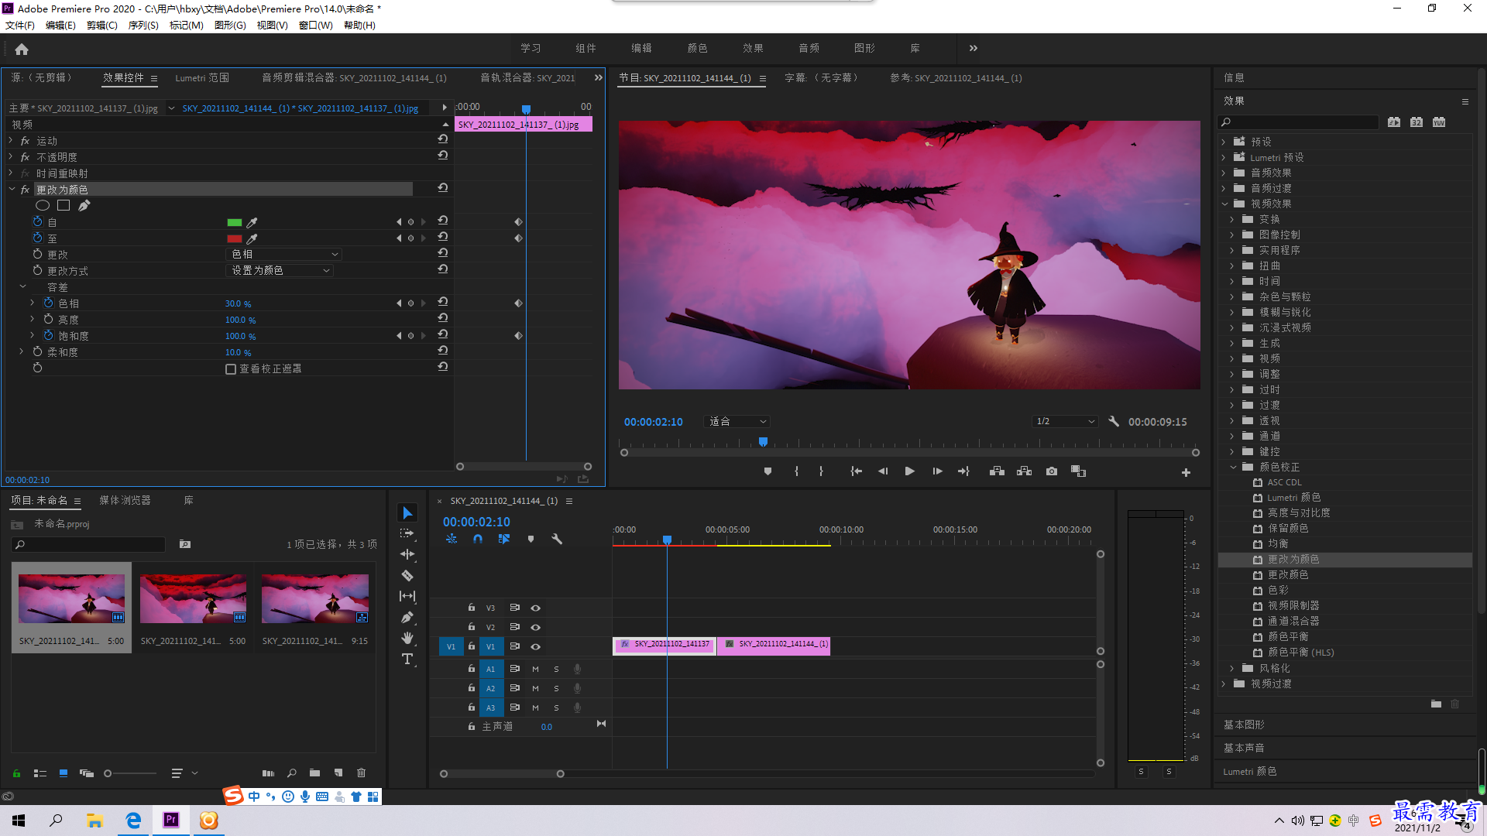Open the button editor plus icon
Image resolution: width=1487 pixels, height=836 pixels.
coord(1186,472)
